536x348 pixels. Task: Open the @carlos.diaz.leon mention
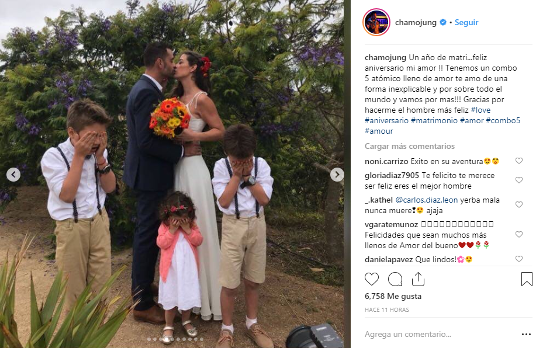click(x=426, y=200)
